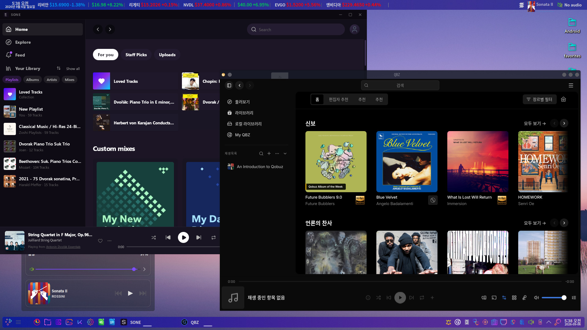Change Your Library sort order in SONE
The height and width of the screenshot is (330, 587).
click(59, 68)
